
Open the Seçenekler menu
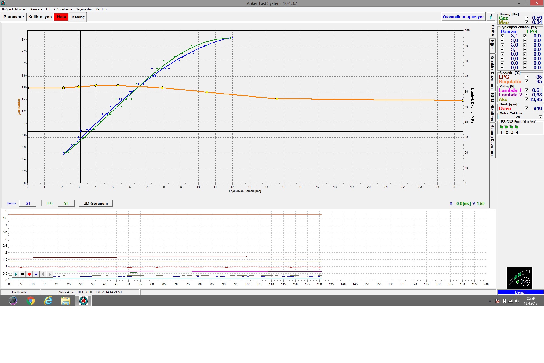pyautogui.click(x=84, y=9)
